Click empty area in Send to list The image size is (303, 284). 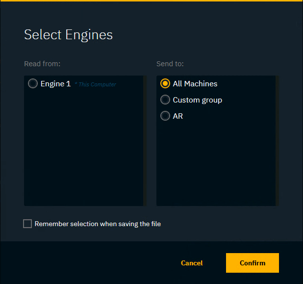(216, 162)
